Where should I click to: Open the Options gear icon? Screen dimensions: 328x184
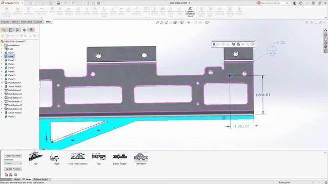point(98,3)
